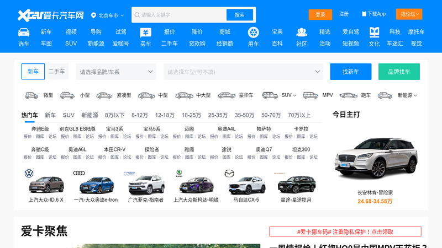
Task: Open the 注册 link
Action: [344, 14]
